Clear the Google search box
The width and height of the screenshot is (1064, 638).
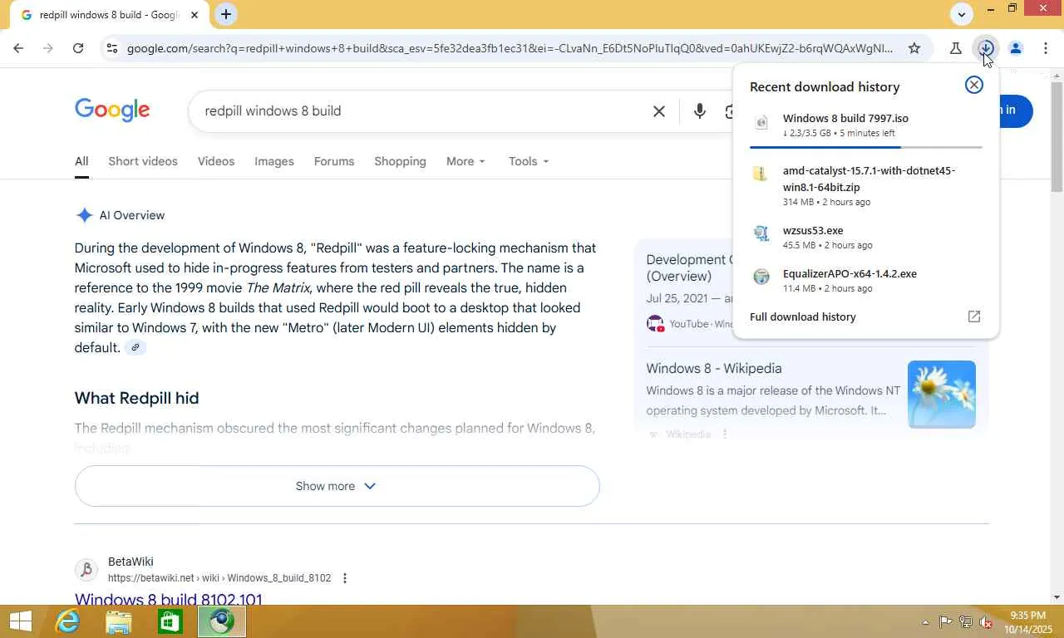pyautogui.click(x=659, y=111)
